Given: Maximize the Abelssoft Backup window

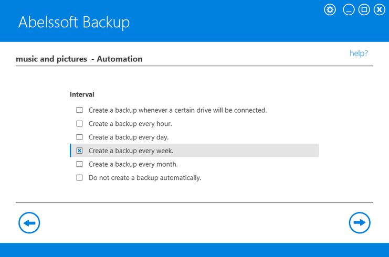Looking at the screenshot, I should tap(364, 9).
